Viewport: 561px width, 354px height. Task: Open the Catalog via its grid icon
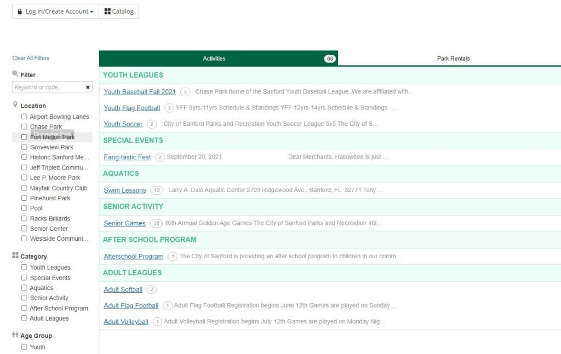(x=106, y=11)
